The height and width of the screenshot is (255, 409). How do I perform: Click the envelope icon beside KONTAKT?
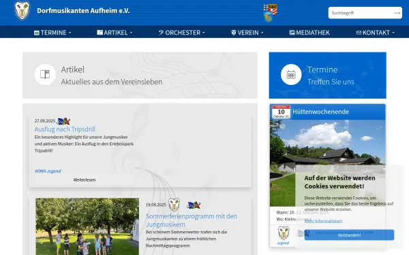pos(359,33)
